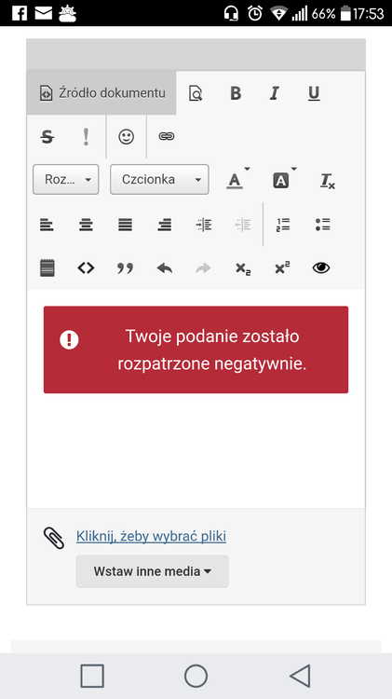Remove formatting with Tx icon
The height and width of the screenshot is (699, 392).
[328, 181]
